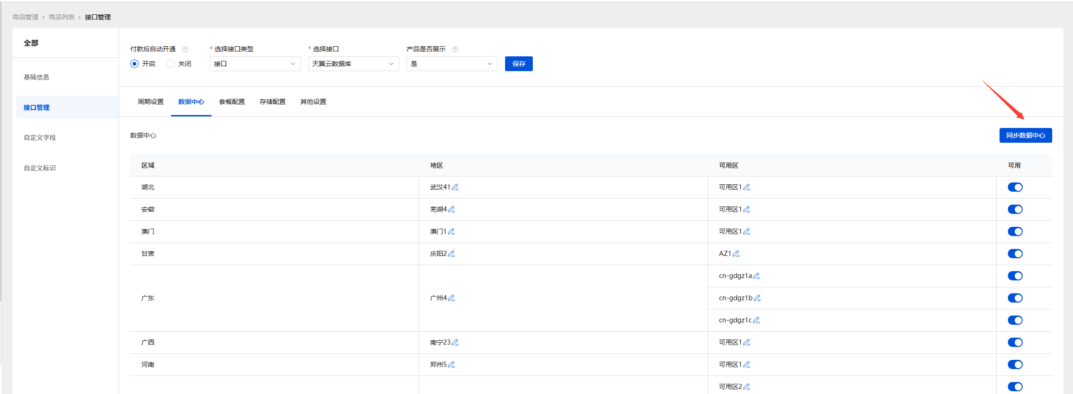This screenshot has width=1073, height=394.
Task: Edit the 广州4 region name
Action: click(451, 298)
